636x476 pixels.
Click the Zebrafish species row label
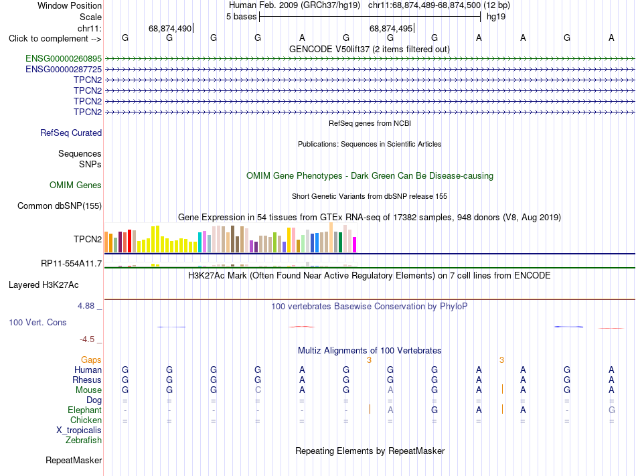coord(84,440)
